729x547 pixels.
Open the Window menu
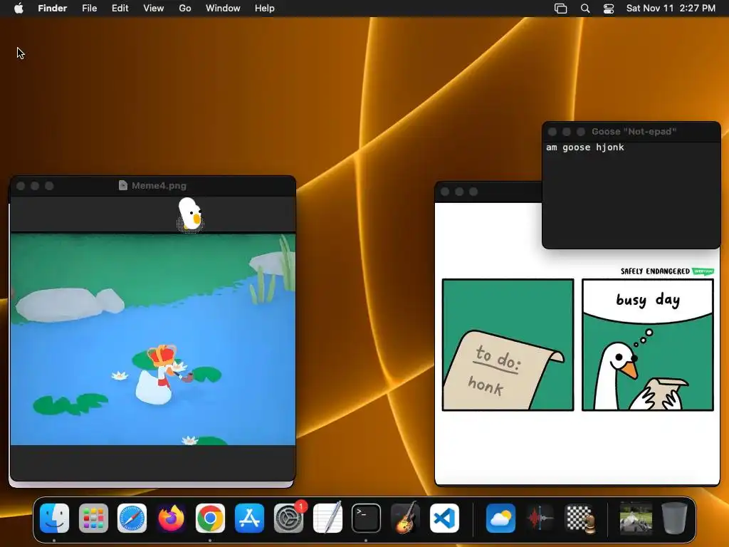coord(223,9)
